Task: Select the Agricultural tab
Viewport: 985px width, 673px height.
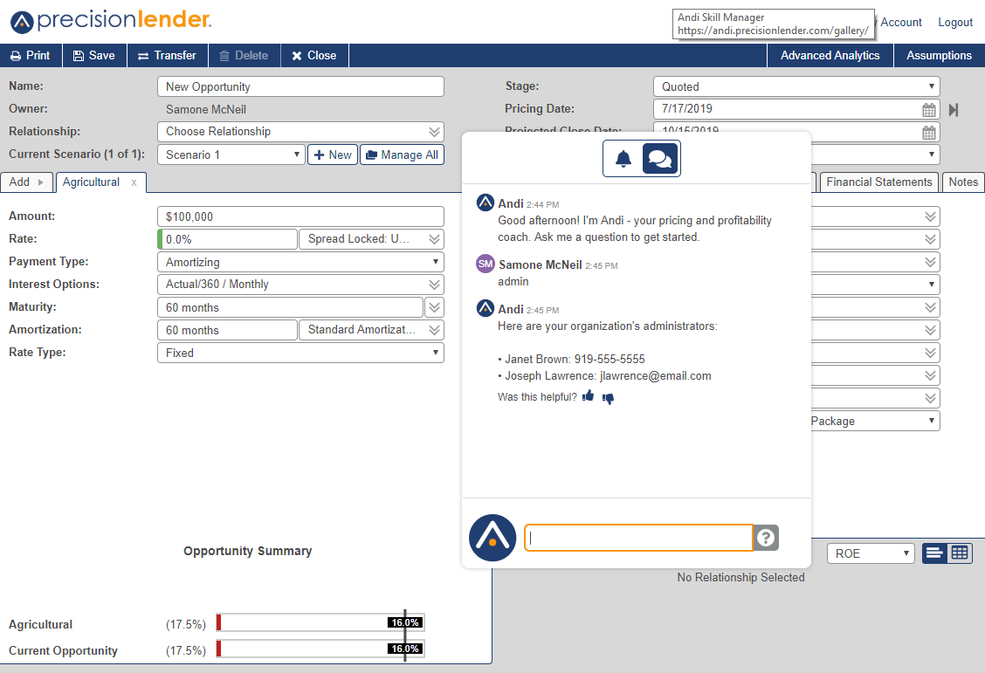Action: (x=91, y=182)
